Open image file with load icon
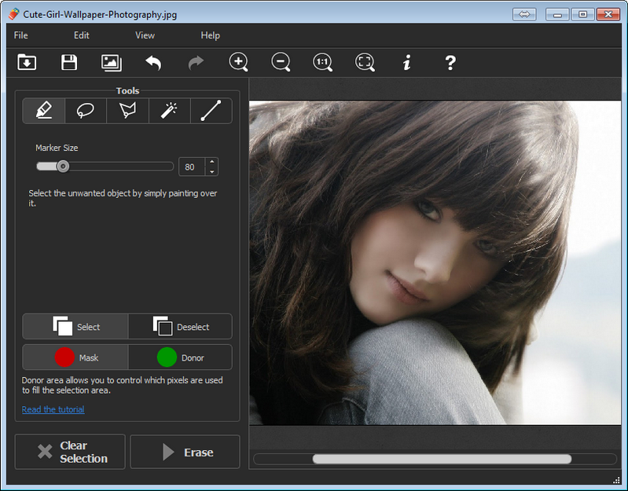 [x=27, y=62]
